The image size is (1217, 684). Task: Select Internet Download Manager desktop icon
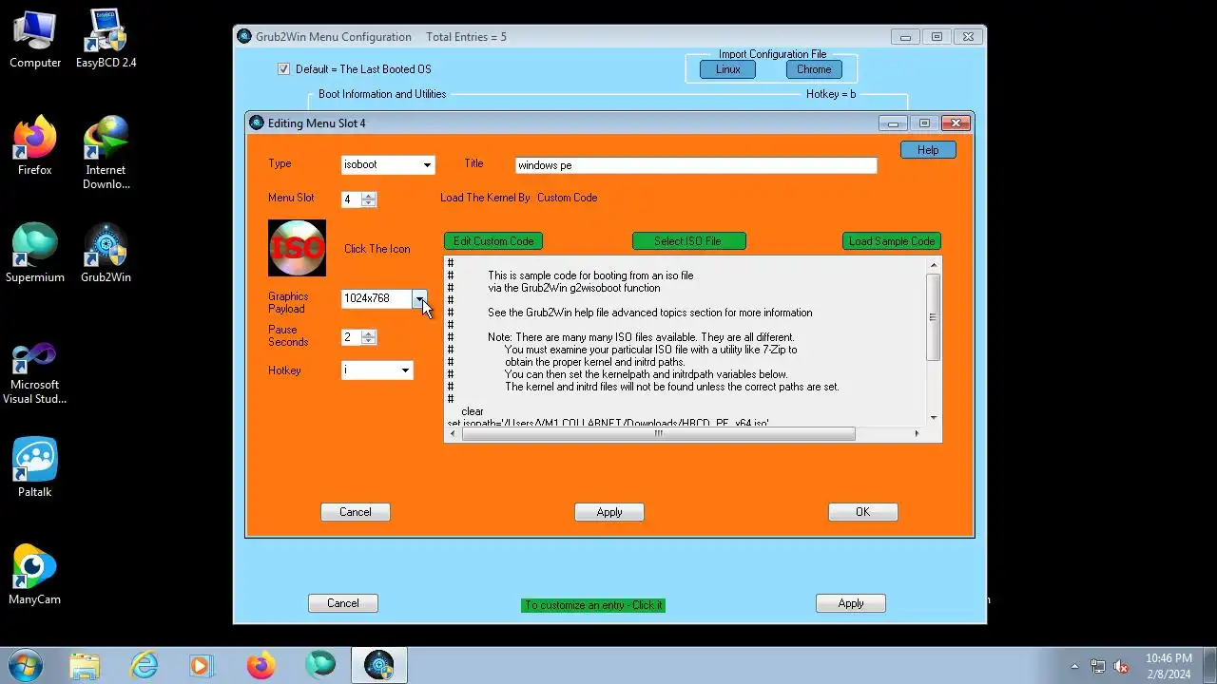106,153
